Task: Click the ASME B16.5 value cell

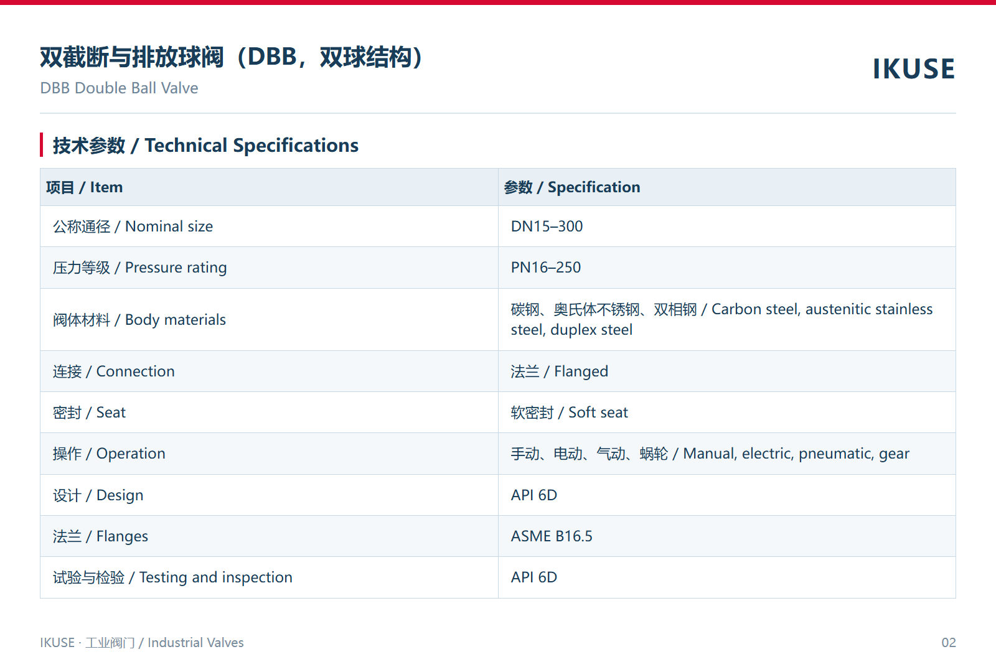Action: (727, 536)
